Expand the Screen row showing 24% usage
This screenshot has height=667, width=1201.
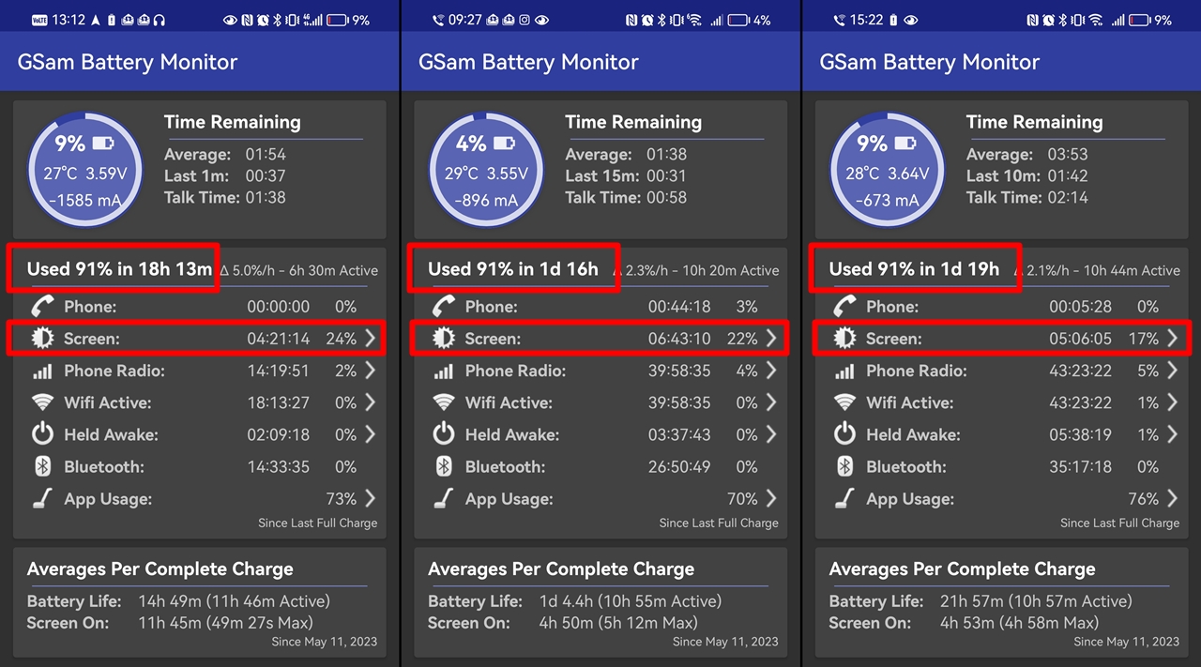coord(370,339)
